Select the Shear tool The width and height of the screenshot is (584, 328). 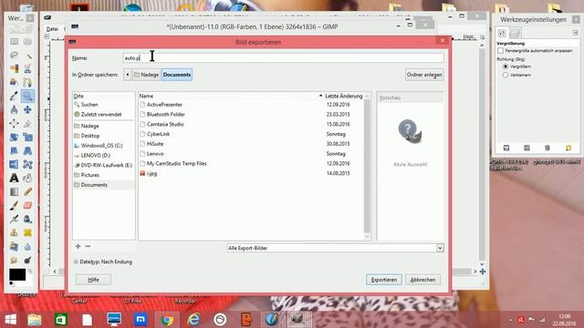(x=14, y=150)
